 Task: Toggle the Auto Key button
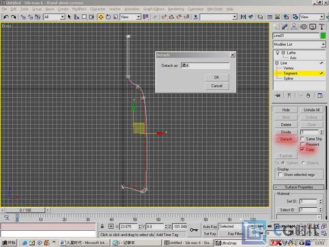210,227
